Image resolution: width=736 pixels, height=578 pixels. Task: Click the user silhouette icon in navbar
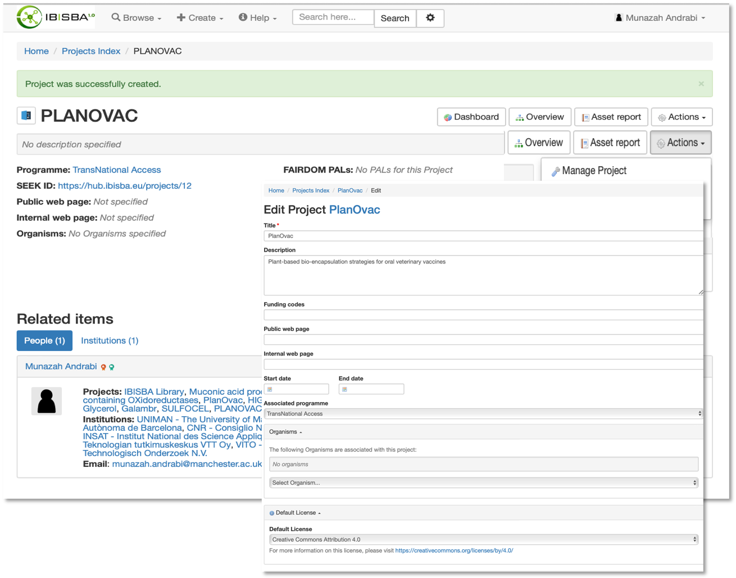(x=619, y=17)
